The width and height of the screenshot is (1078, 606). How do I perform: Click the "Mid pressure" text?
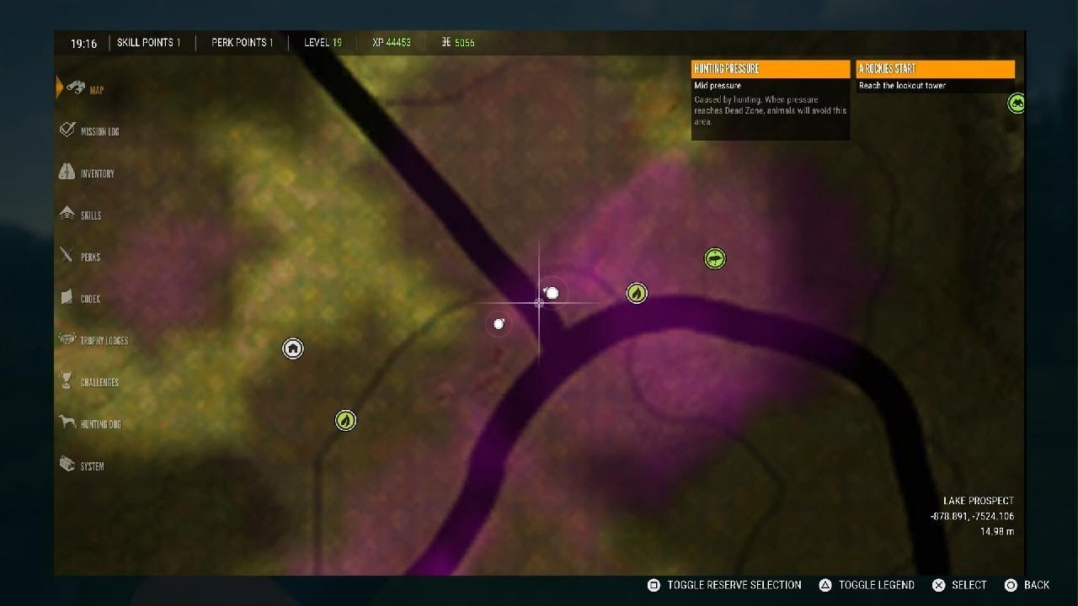tap(718, 86)
